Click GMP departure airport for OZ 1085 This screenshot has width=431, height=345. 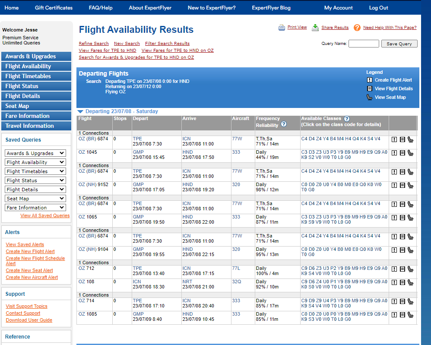coord(138,314)
